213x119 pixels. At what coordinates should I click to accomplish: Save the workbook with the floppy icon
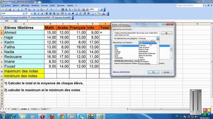(x=10, y=10)
